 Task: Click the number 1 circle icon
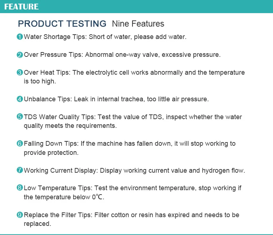[x=20, y=37]
